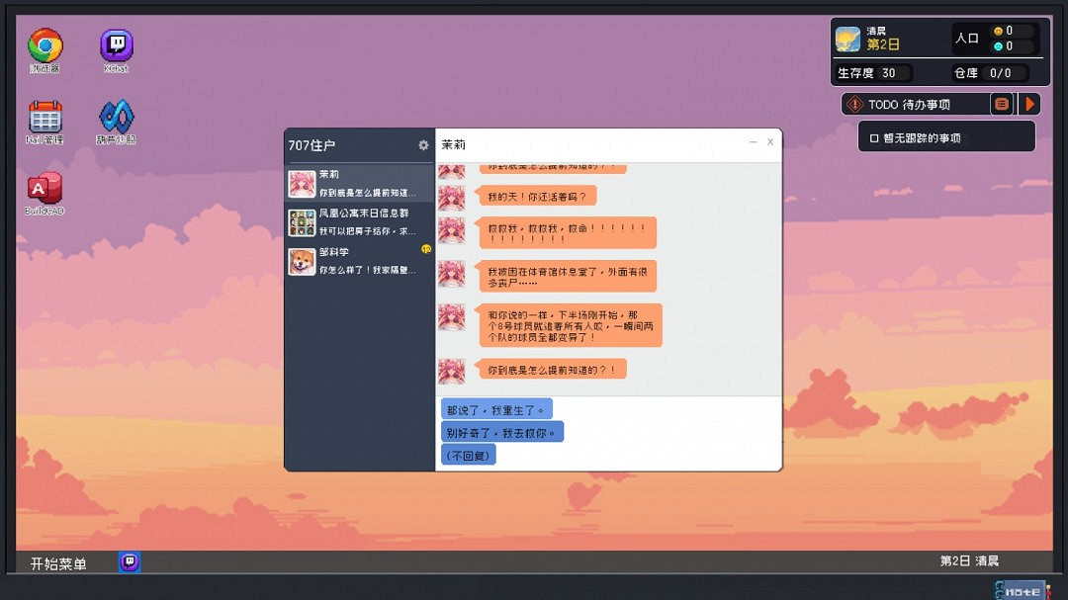This screenshot has height=600, width=1068.
Task: Click the notes icon on the TODO panel
Action: 1002,103
